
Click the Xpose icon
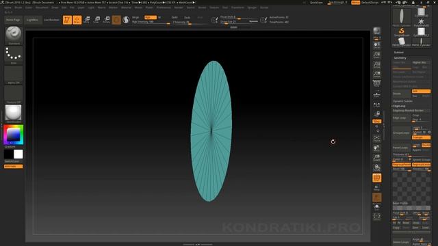pyautogui.click(x=377, y=216)
